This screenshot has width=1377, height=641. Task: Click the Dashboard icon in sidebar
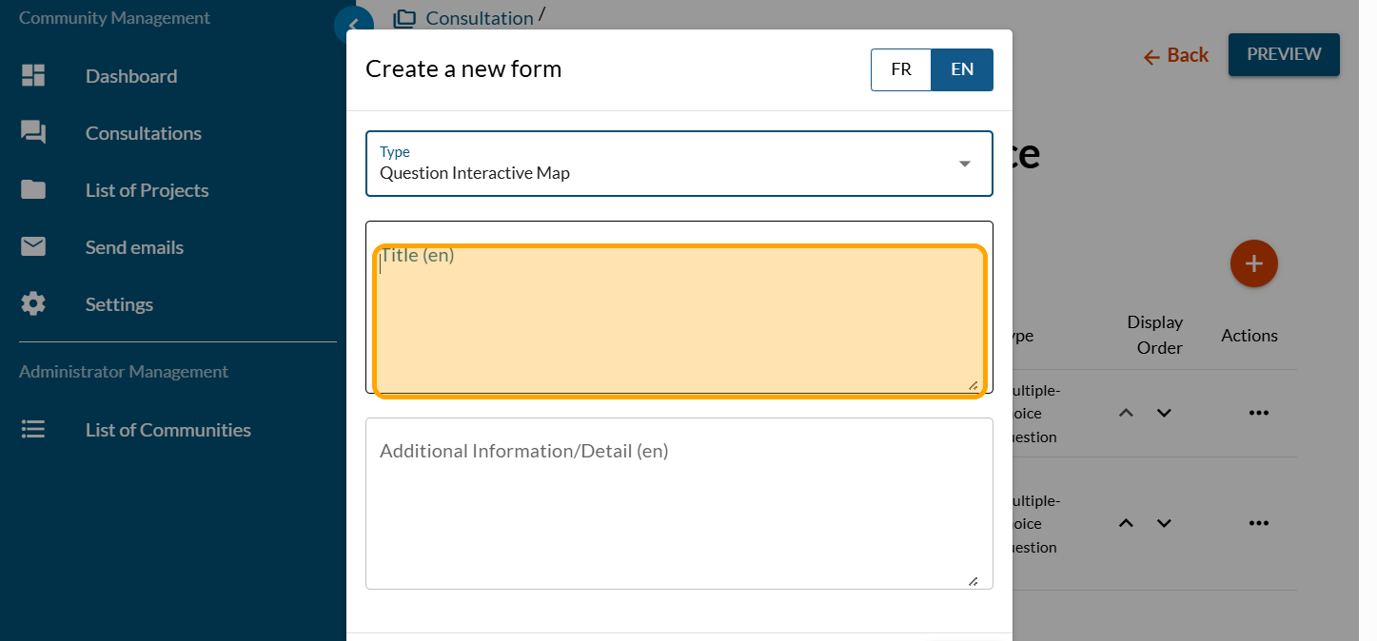33,76
